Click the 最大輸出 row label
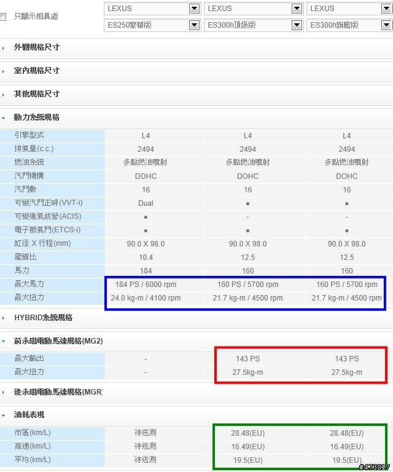The image size is (393, 472). pos(29,358)
